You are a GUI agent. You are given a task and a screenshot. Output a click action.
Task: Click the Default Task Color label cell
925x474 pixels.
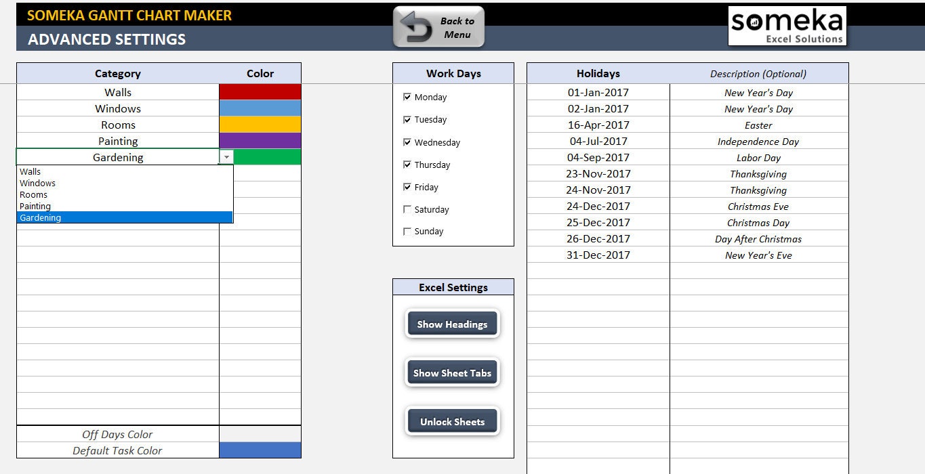118,450
